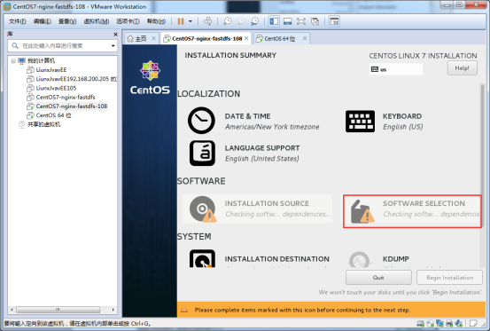Close the 库 library panel
The height and width of the screenshot is (331, 490).
tap(115, 34)
